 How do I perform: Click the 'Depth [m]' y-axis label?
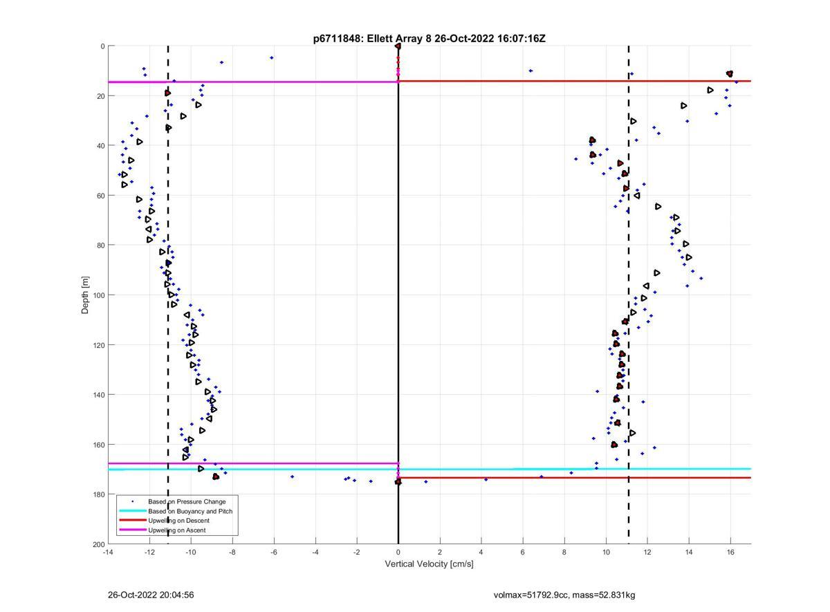point(86,295)
